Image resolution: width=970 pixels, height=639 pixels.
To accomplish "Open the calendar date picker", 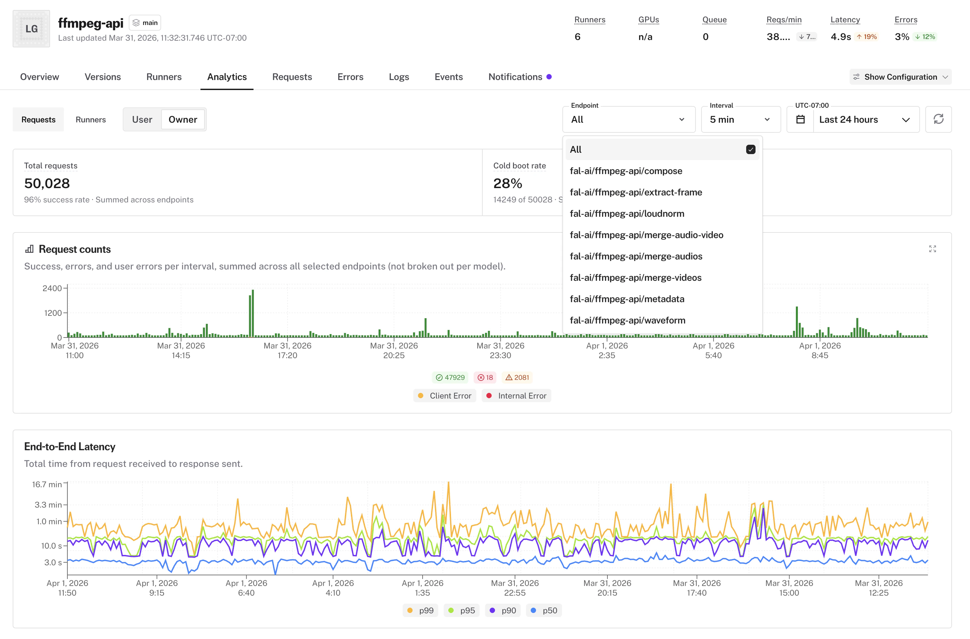I will pos(800,119).
